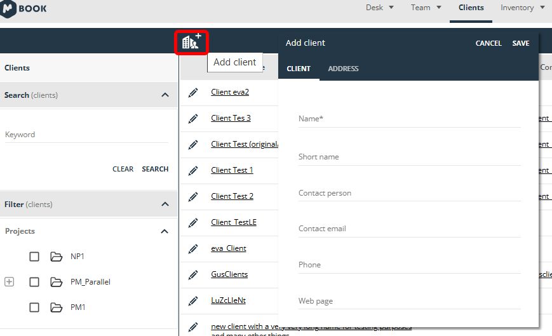This screenshot has width=552, height=336.
Task: Select the PM1 project label
Action: pyautogui.click(x=77, y=307)
